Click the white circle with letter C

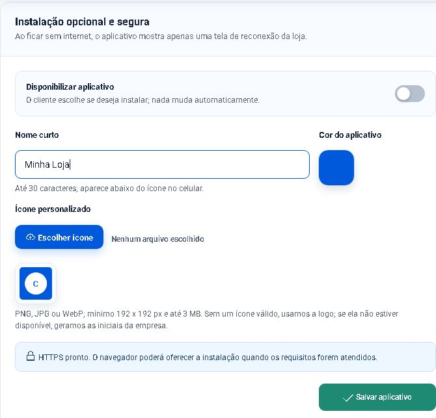click(36, 283)
